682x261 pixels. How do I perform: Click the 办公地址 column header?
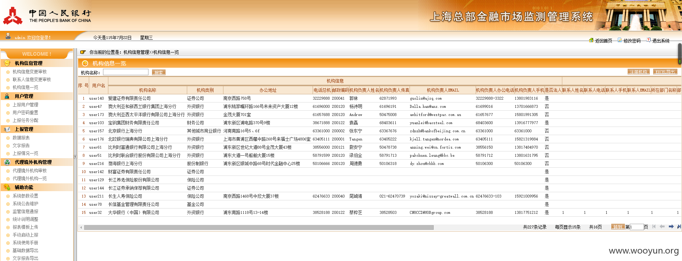[x=268, y=90]
